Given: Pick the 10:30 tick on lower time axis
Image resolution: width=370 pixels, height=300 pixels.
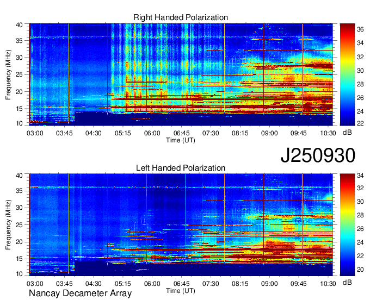Looking at the screenshot, I should 328,283.
